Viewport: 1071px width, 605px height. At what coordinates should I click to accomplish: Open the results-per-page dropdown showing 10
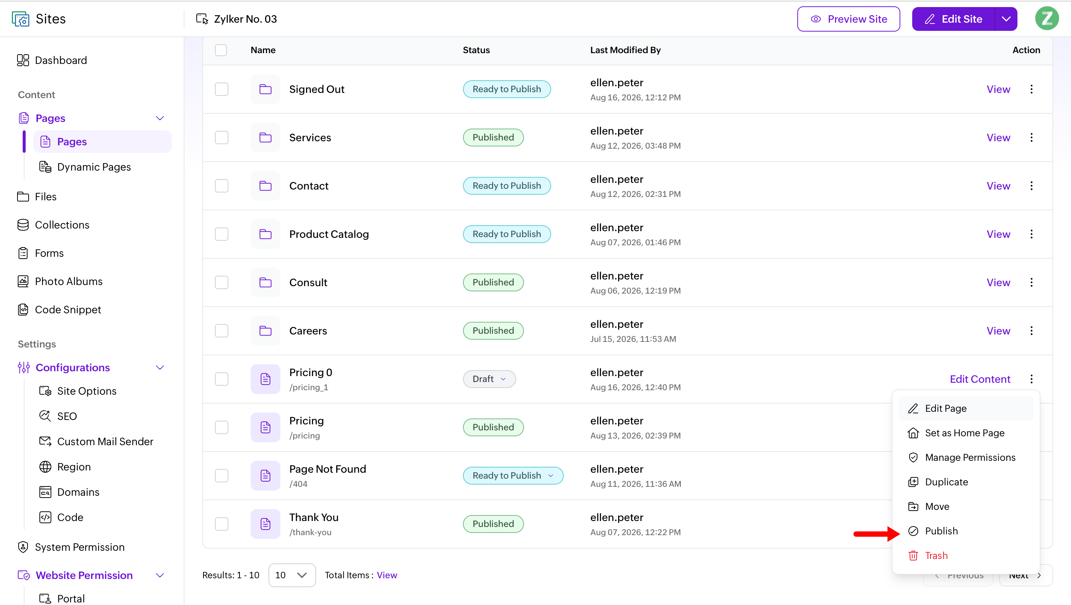(x=292, y=575)
